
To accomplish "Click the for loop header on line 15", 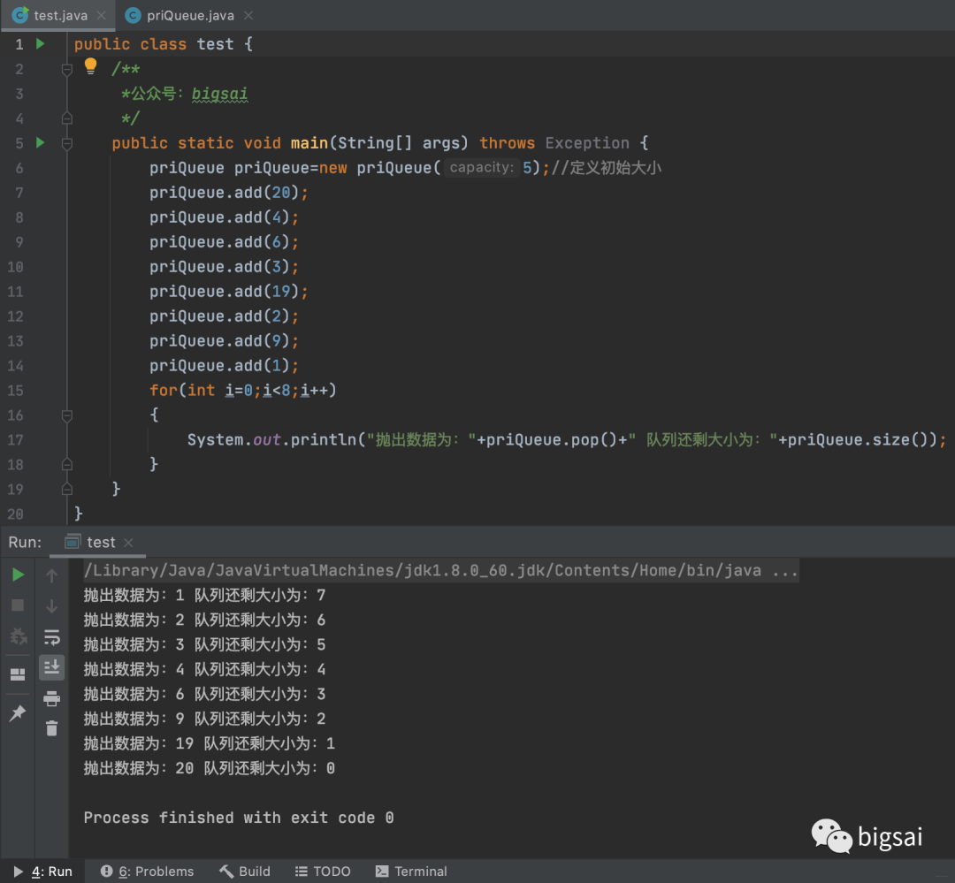I will pyautogui.click(x=243, y=391).
